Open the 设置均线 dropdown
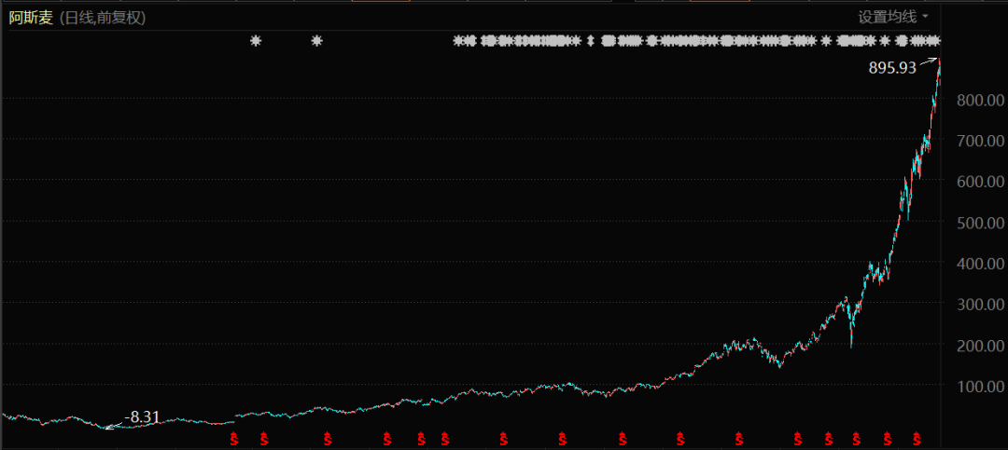The height and width of the screenshot is (450, 1008). tap(893, 18)
